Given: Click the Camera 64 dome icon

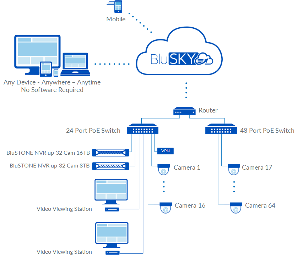Looking at the screenshot, I should (x=236, y=207).
